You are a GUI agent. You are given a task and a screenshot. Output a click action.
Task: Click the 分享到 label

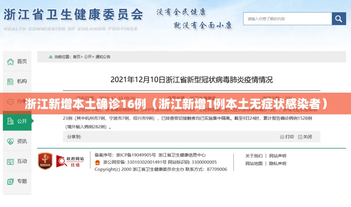(74, 137)
